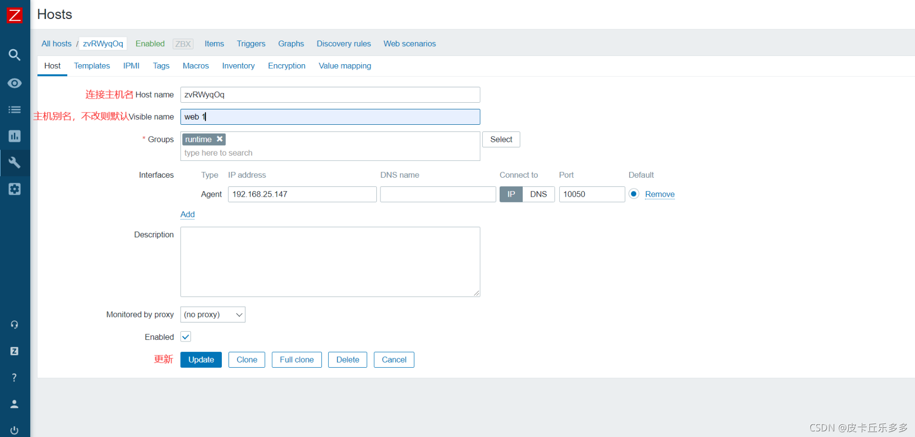
Task: Open the Web scenarios link
Action: pyautogui.click(x=410, y=44)
